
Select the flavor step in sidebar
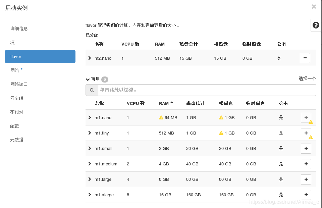[40, 56]
